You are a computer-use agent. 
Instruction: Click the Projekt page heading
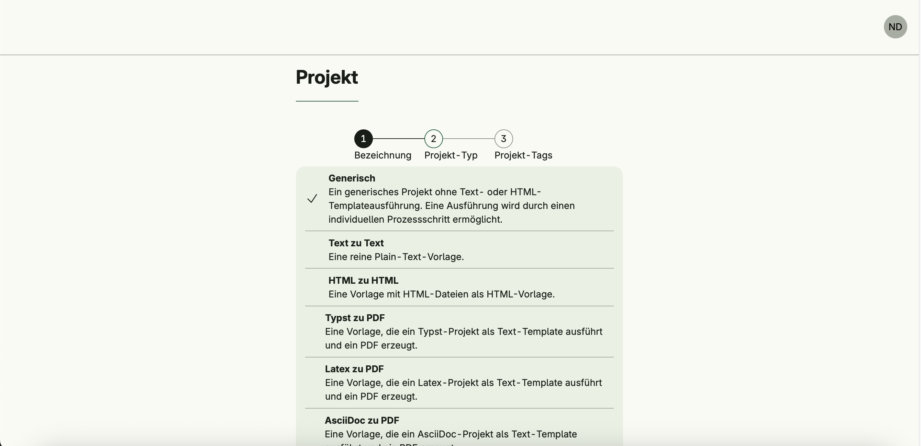tap(326, 77)
